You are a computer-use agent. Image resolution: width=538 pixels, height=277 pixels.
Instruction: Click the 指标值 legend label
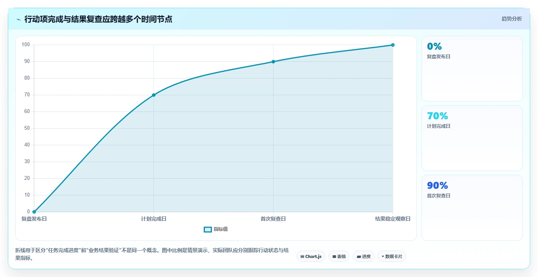click(x=220, y=229)
